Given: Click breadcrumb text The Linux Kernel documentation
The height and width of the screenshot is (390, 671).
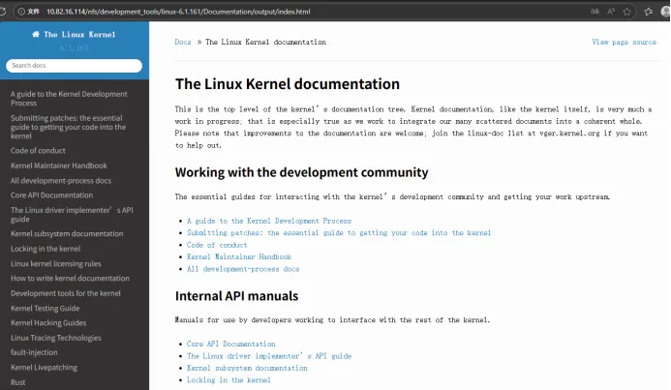Looking at the screenshot, I should coord(265,42).
